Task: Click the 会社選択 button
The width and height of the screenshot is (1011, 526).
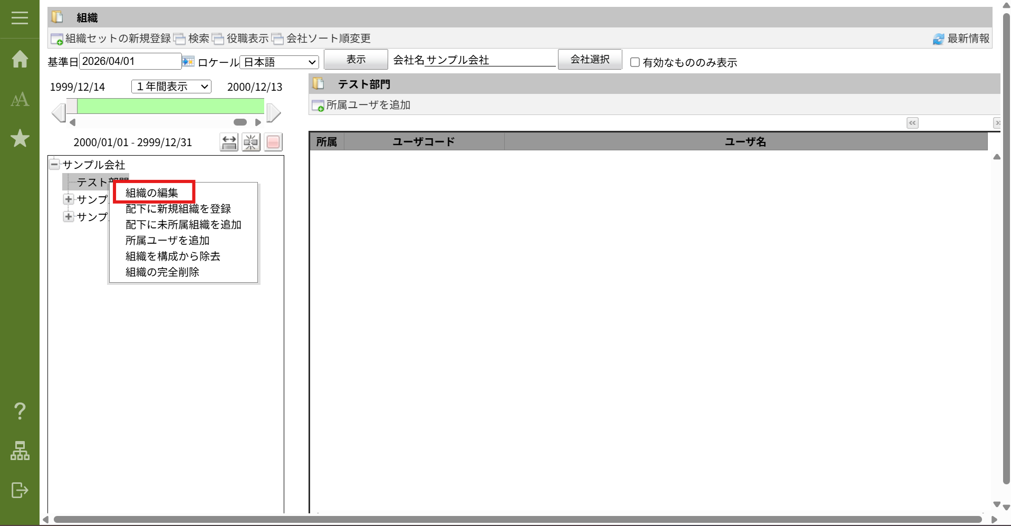Action: (x=589, y=60)
